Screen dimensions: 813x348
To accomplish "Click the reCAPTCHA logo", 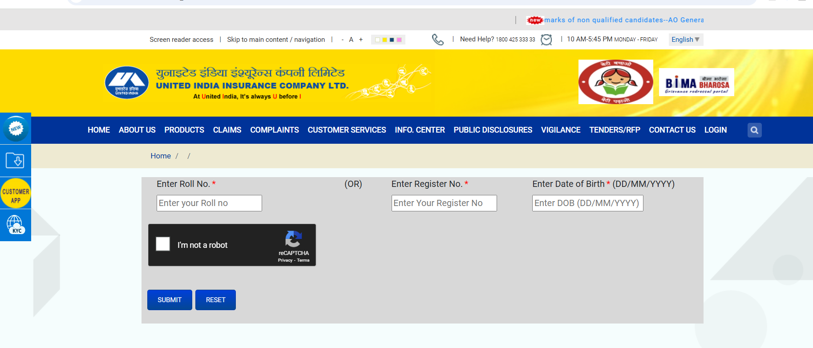I will 293,239.
